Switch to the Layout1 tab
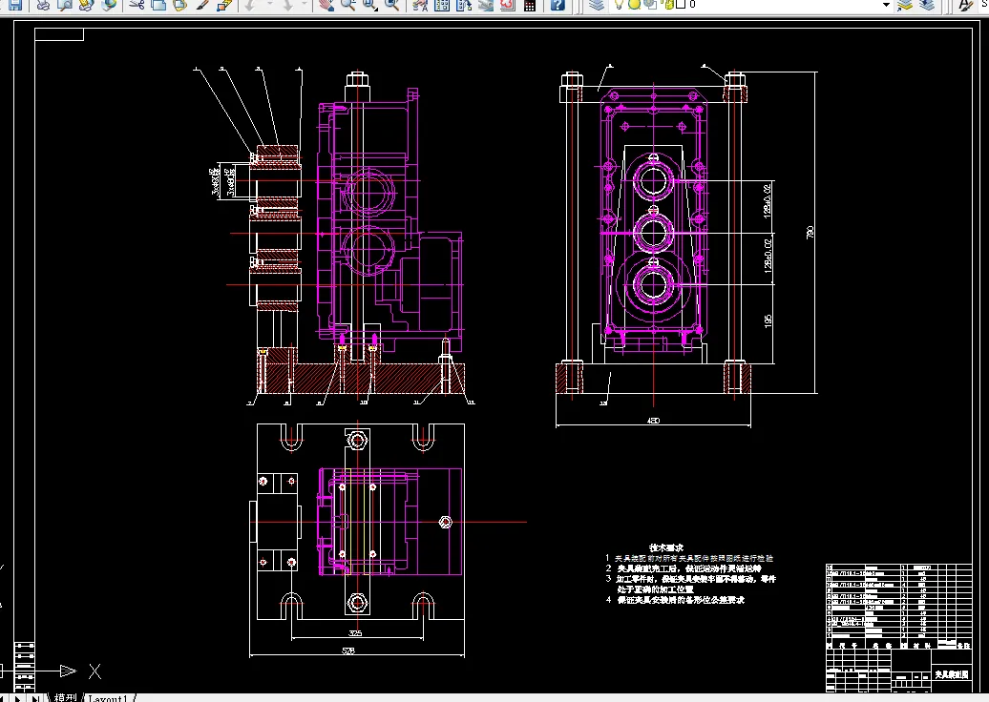Screen dimensions: 989x702 pyautogui.click(x=109, y=698)
